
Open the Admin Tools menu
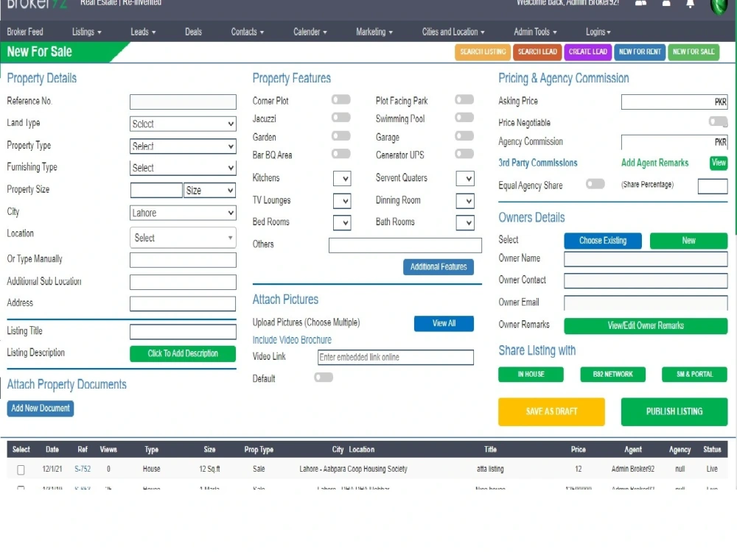(535, 32)
